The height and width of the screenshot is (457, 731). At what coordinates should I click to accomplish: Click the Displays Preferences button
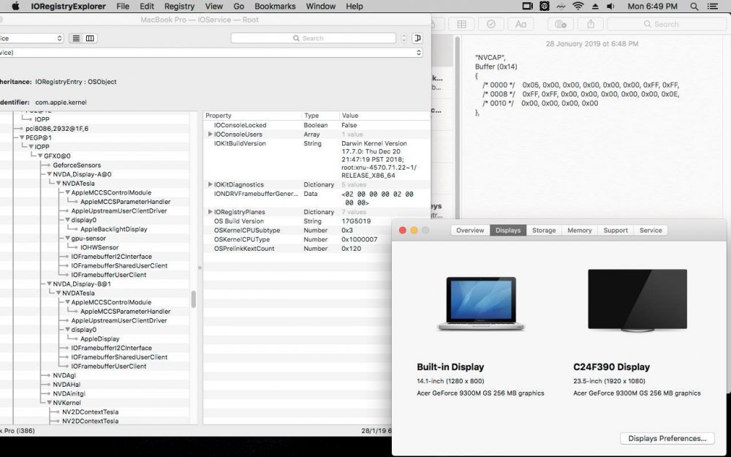pos(667,438)
